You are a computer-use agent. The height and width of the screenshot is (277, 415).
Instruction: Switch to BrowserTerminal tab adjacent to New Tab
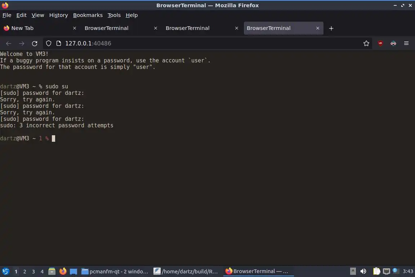pyautogui.click(x=121, y=28)
